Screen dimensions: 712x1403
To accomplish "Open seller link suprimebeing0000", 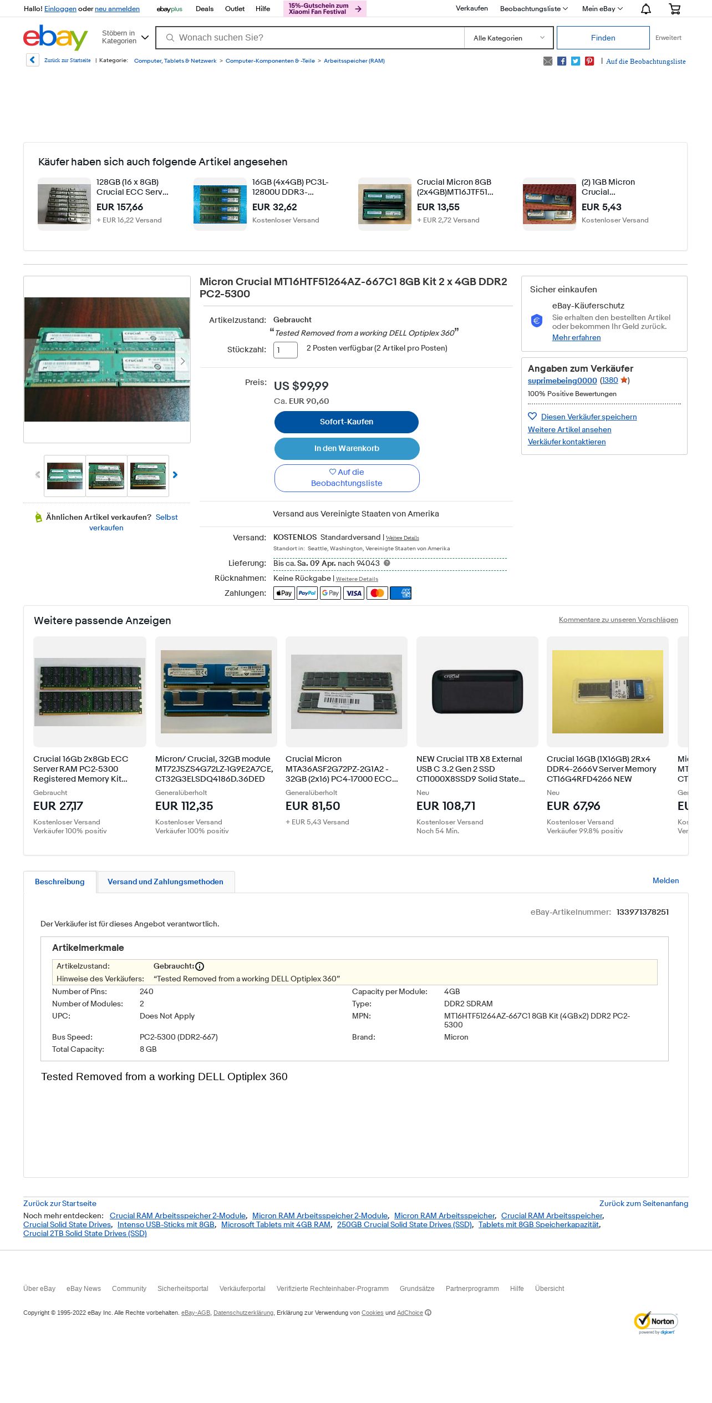I will pos(562,381).
